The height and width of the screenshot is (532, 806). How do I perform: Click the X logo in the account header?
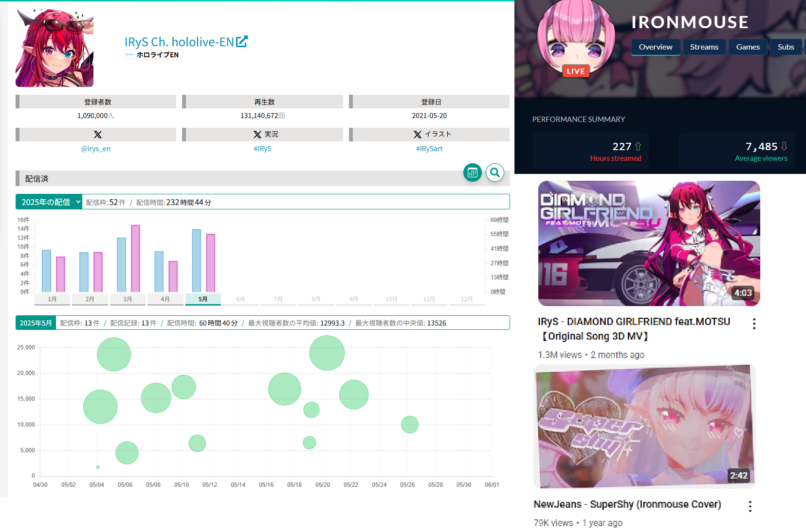point(98,135)
